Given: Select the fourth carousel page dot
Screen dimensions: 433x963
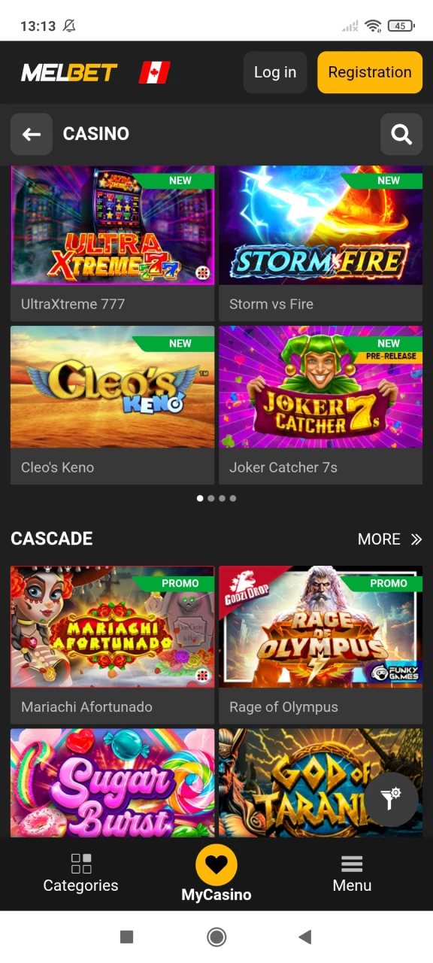Looking at the screenshot, I should [x=233, y=498].
